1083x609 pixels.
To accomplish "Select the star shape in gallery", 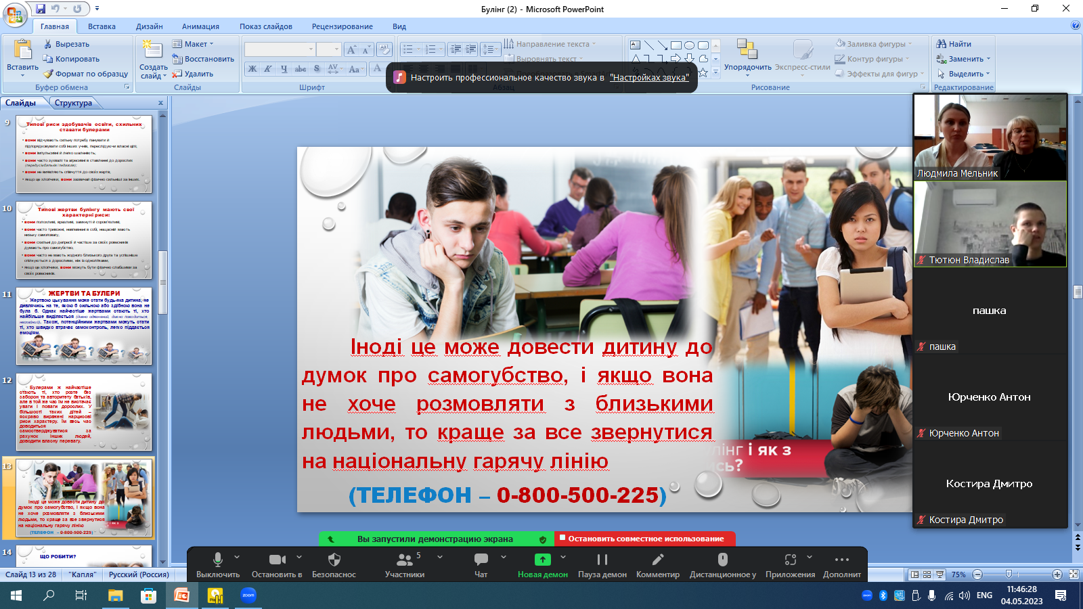I will (703, 72).
